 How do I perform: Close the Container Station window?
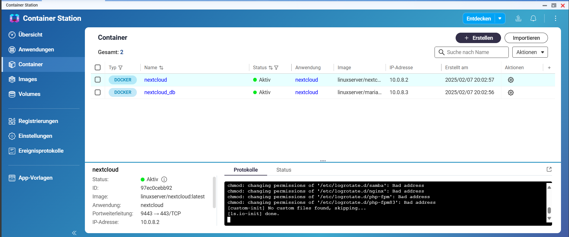[x=563, y=5]
